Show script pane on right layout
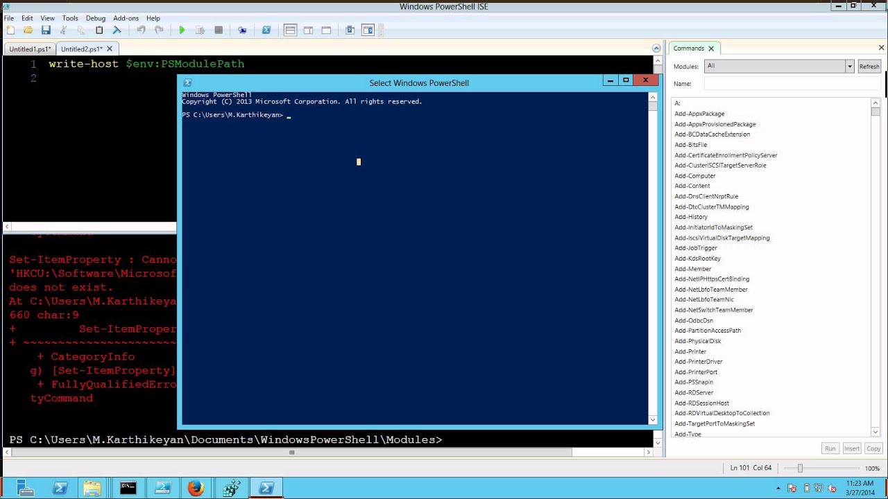The width and height of the screenshot is (888, 499). (x=308, y=30)
